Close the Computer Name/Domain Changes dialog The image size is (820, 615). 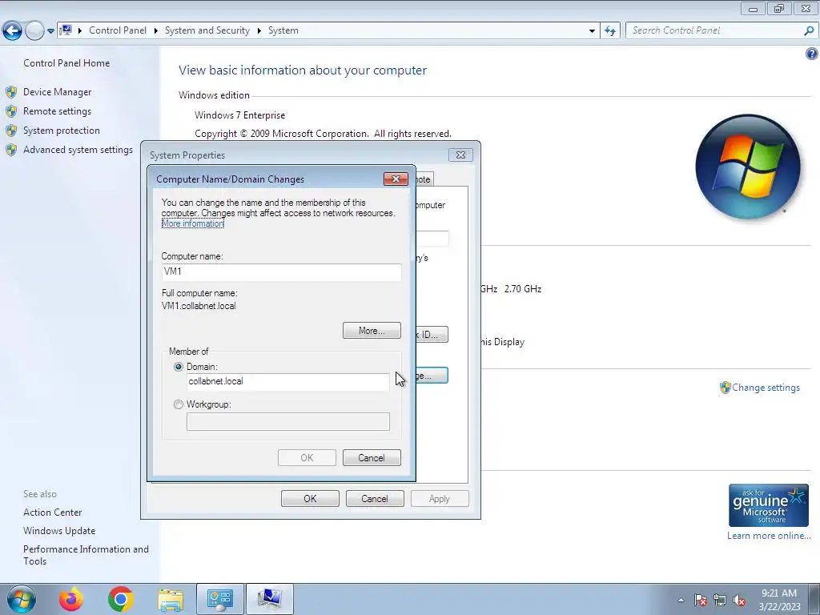click(396, 179)
